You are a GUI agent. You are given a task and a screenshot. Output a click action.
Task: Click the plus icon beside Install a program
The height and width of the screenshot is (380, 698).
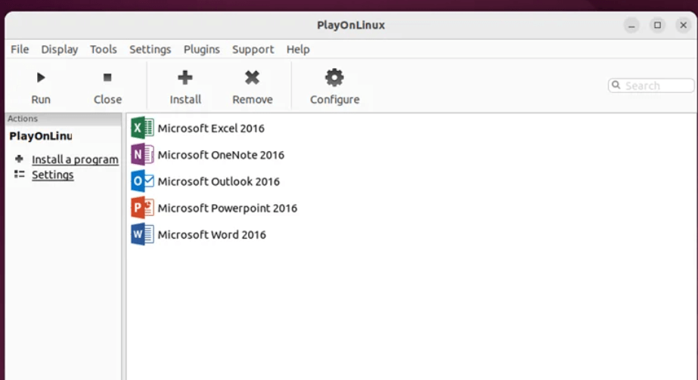(x=19, y=159)
